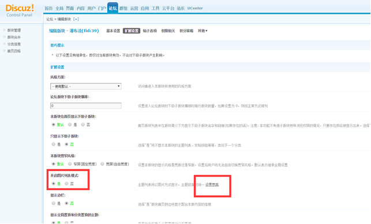The width and height of the screenshot is (371, 224).
Task: Open the 站长 top navigation item
Action: coord(181,8)
